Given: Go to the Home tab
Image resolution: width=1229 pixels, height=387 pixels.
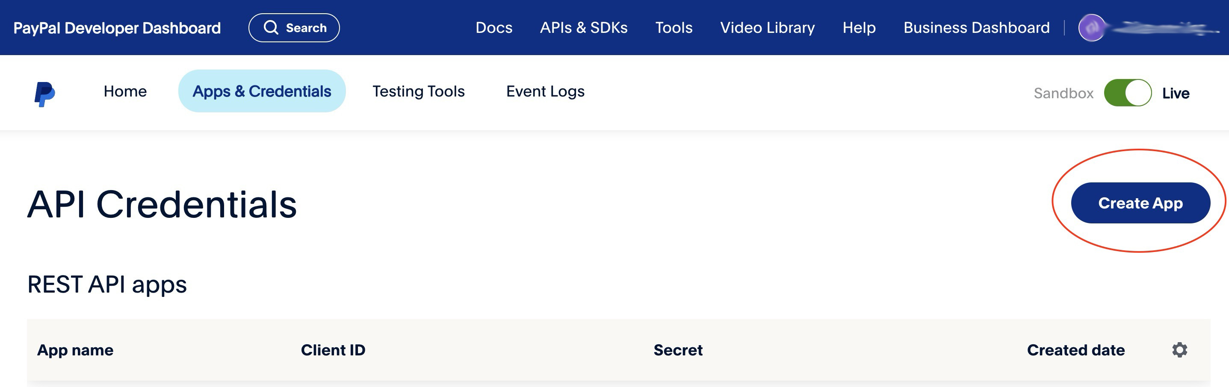Looking at the screenshot, I should coord(125,91).
